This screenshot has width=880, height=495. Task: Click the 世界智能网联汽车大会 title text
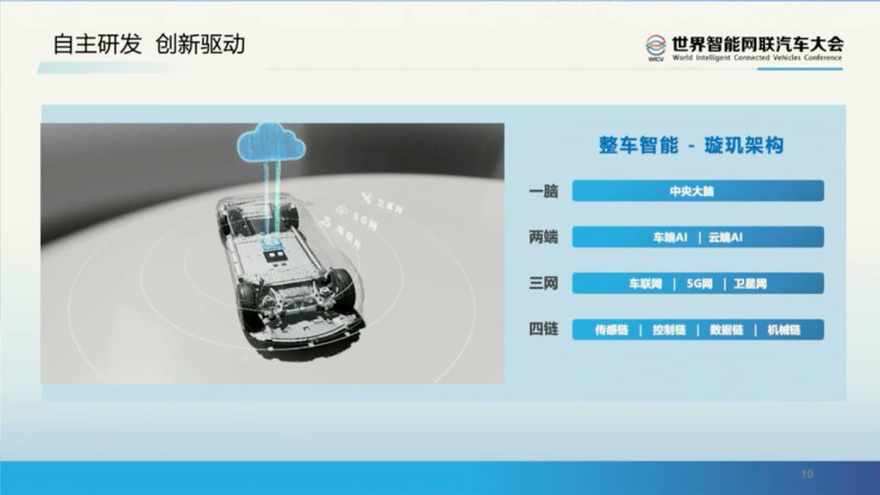(757, 44)
